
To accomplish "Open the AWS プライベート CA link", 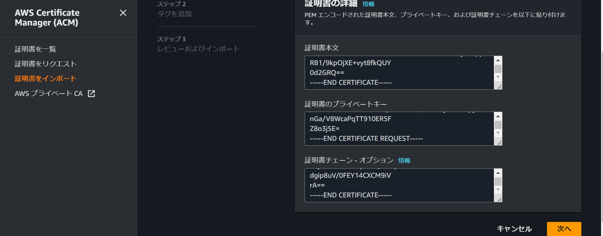I will [49, 94].
